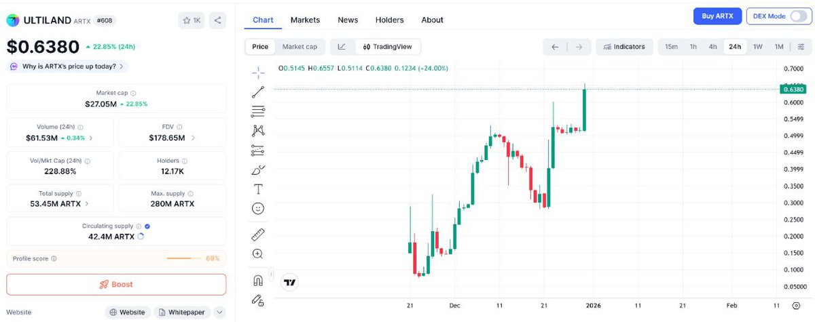Click the Profile score progress bar
Image resolution: width=815 pixels, height=322 pixels.
(184, 258)
